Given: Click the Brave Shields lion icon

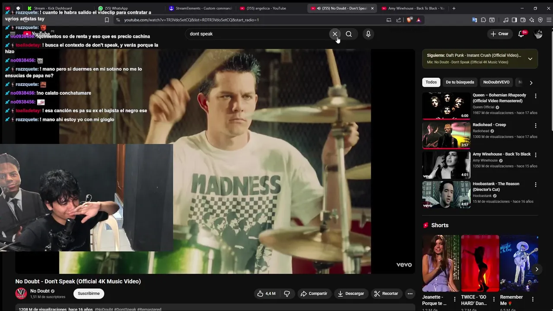Looking at the screenshot, I should coord(409,20).
